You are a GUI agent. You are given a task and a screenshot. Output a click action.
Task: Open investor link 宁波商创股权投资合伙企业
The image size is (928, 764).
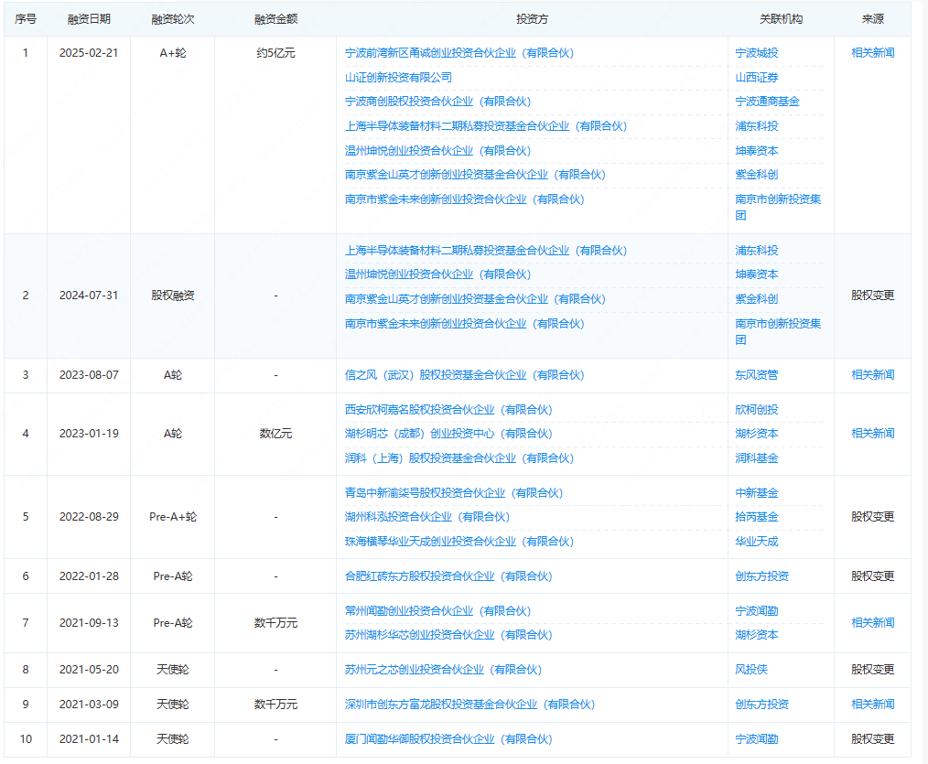point(438,102)
